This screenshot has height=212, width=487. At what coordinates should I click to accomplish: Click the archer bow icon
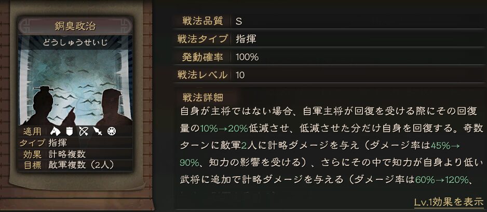(x=83, y=131)
